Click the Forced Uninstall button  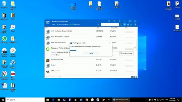click(x=127, y=53)
